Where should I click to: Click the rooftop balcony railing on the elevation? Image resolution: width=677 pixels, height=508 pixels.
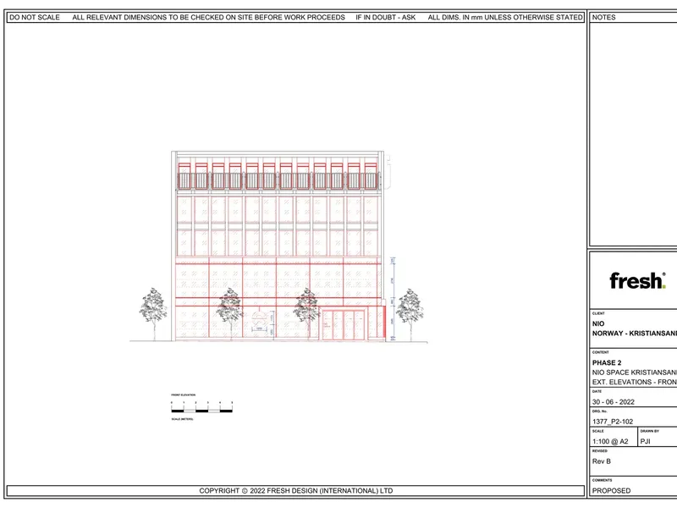278,181
